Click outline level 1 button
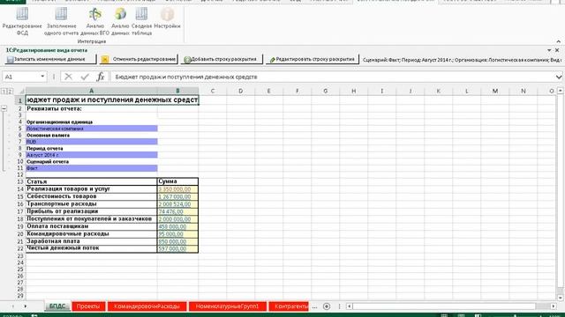The image size is (565, 317). (x=4, y=92)
